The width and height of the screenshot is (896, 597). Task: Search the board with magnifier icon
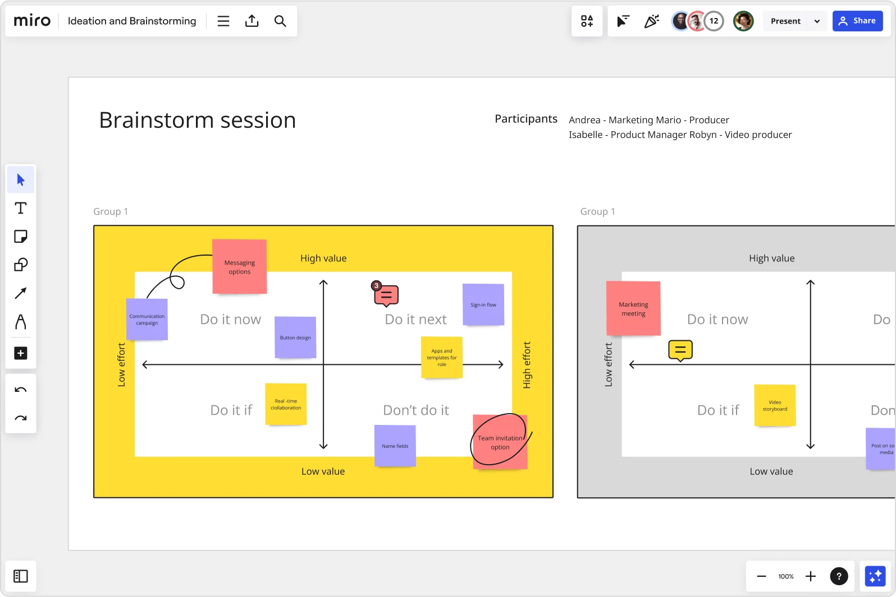click(280, 21)
